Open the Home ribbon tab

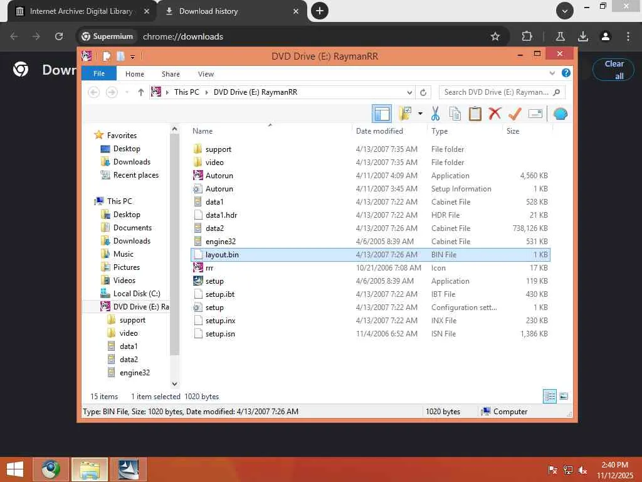click(135, 74)
